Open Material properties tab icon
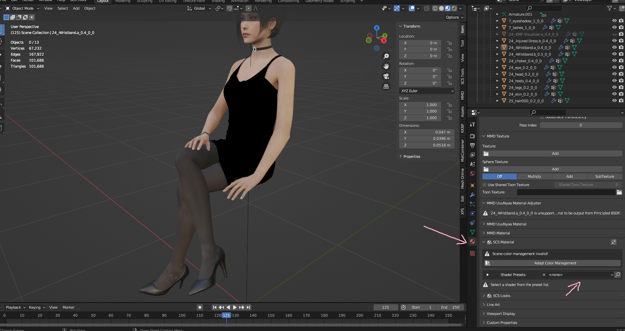The image size is (625, 331). tap(472, 241)
